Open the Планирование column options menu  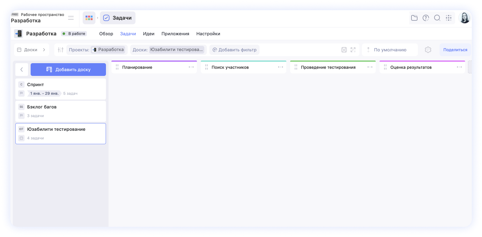pos(191,67)
